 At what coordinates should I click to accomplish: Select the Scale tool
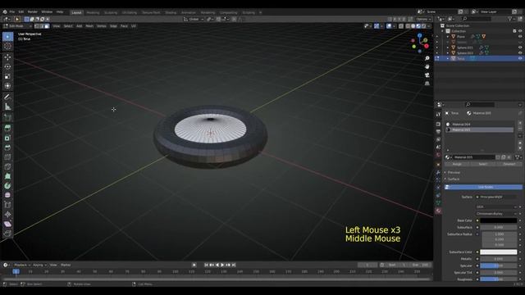click(7, 76)
